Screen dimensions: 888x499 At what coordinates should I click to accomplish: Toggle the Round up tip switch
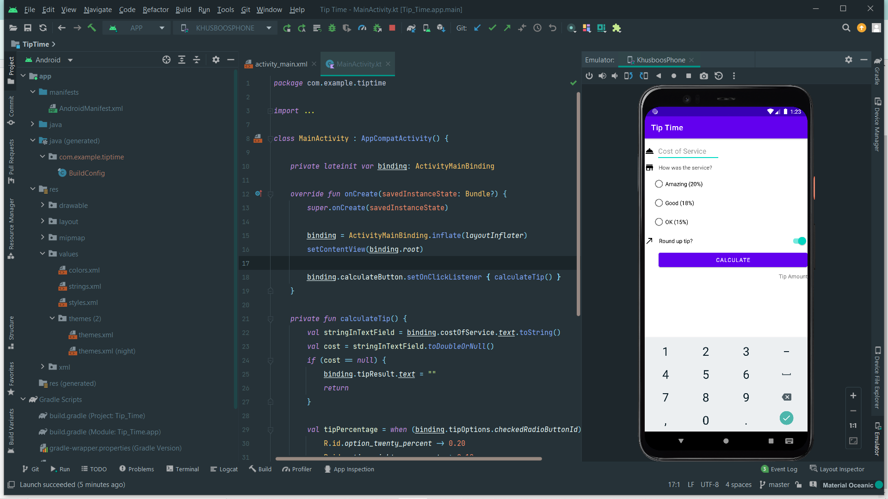tap(799, 241)
